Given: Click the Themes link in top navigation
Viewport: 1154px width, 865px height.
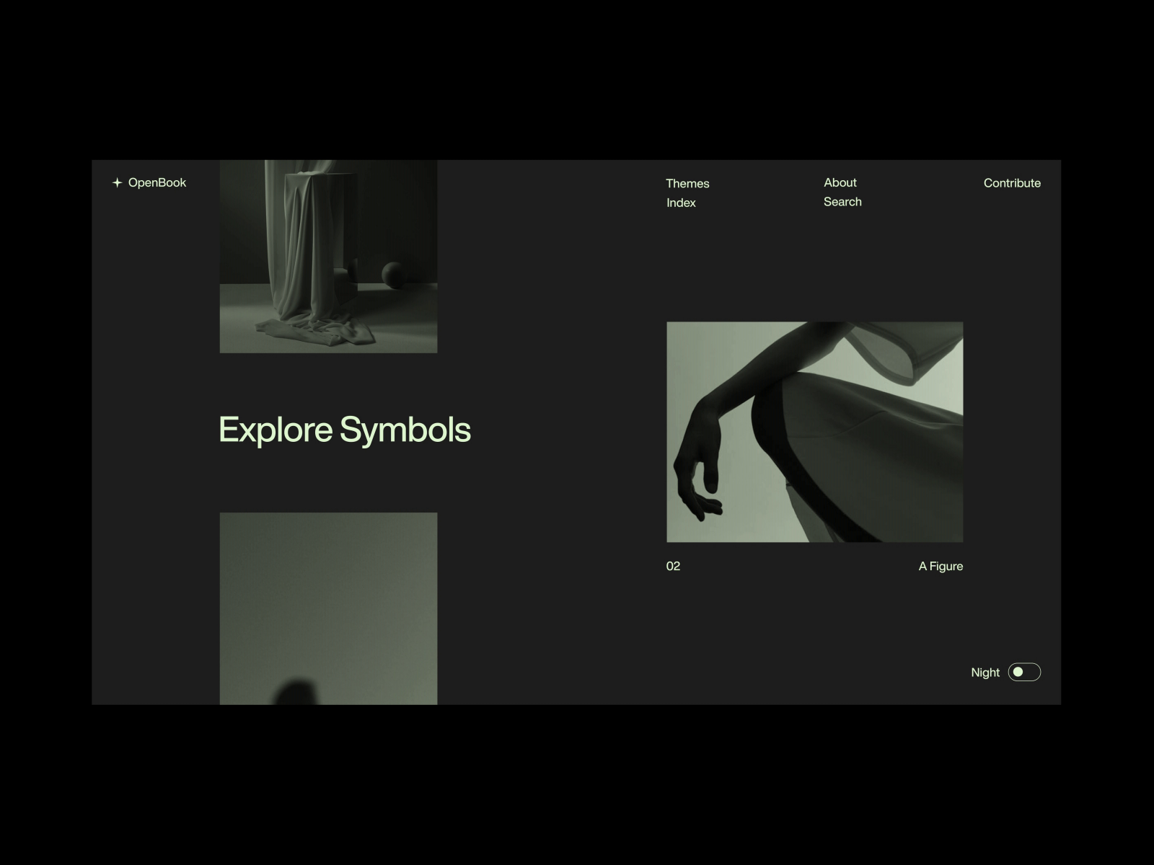Looking at the screenshot, I should pyautogui.click(x=687, y=183).
